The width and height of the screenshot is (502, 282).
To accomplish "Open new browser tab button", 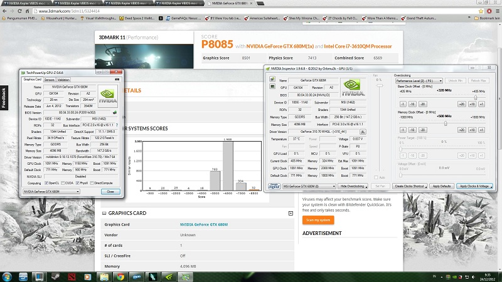I will tap(260, 3).
